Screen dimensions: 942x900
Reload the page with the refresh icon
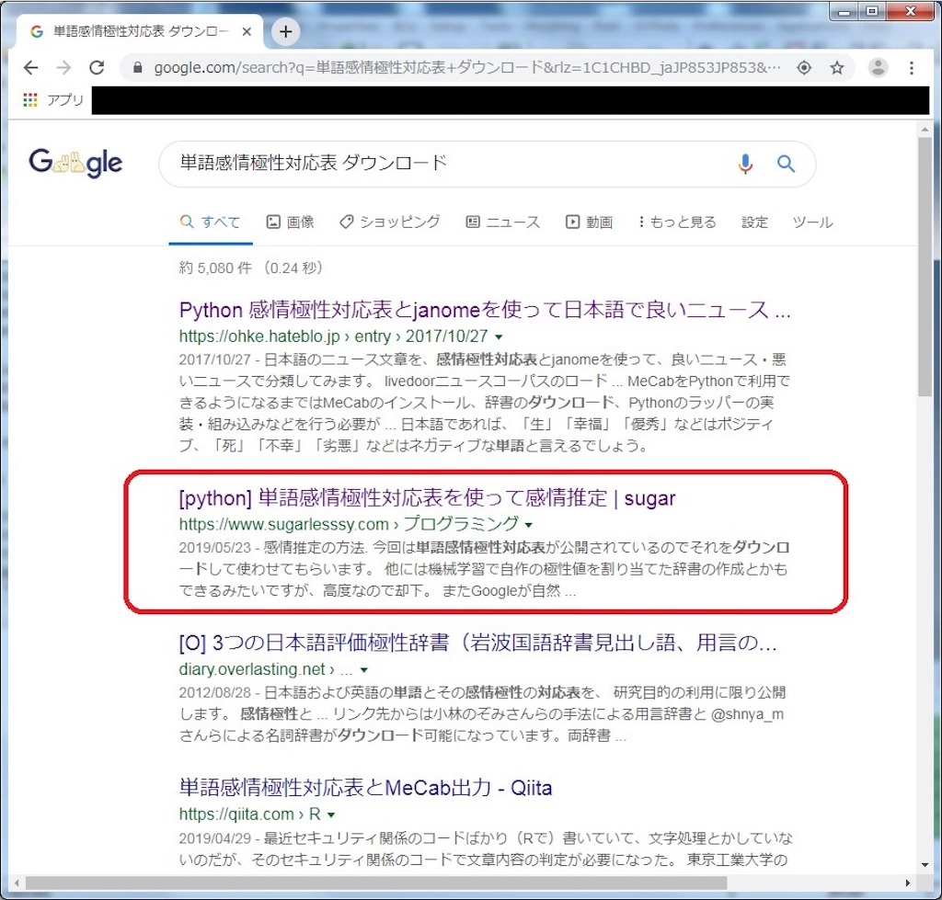97,68
